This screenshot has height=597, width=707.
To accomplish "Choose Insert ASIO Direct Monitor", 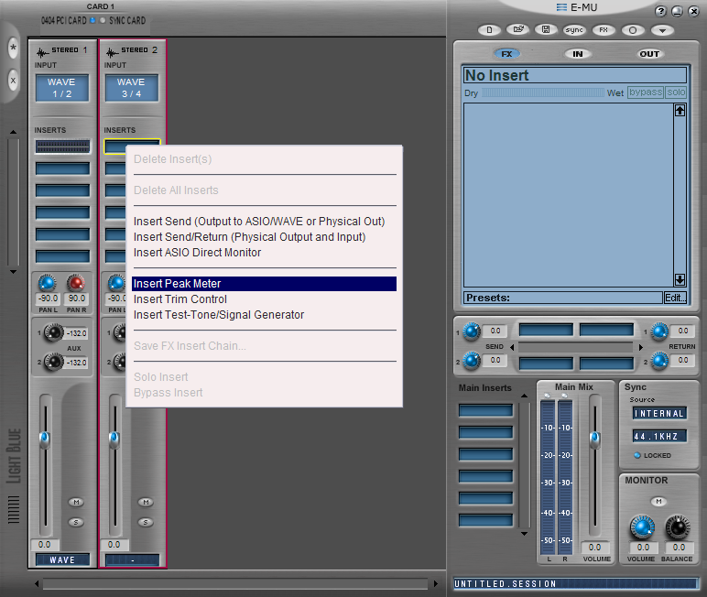I will click(x=265, y=253).
